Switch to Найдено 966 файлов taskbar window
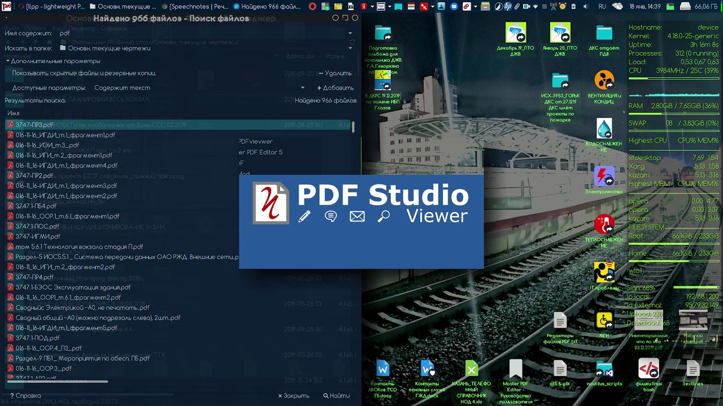 266,6
